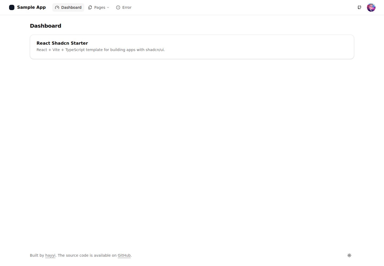Screen dimensions: 384x266
Task: Open the user avatar menu
Action: point(371,7)
